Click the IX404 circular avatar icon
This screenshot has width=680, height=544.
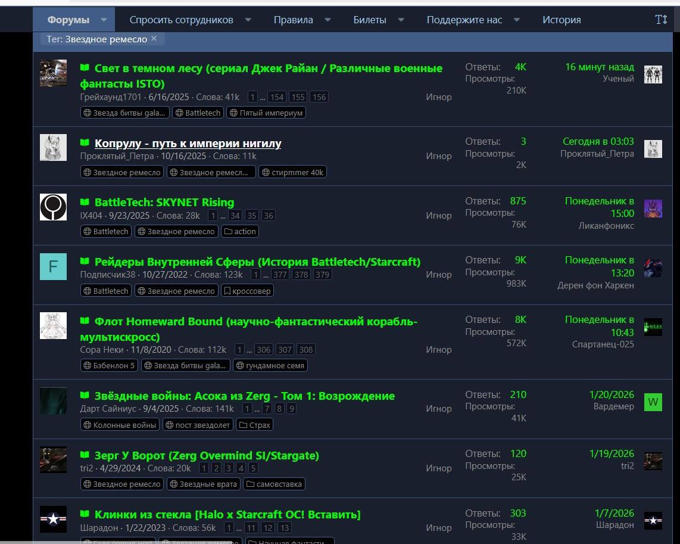(53, 207)
